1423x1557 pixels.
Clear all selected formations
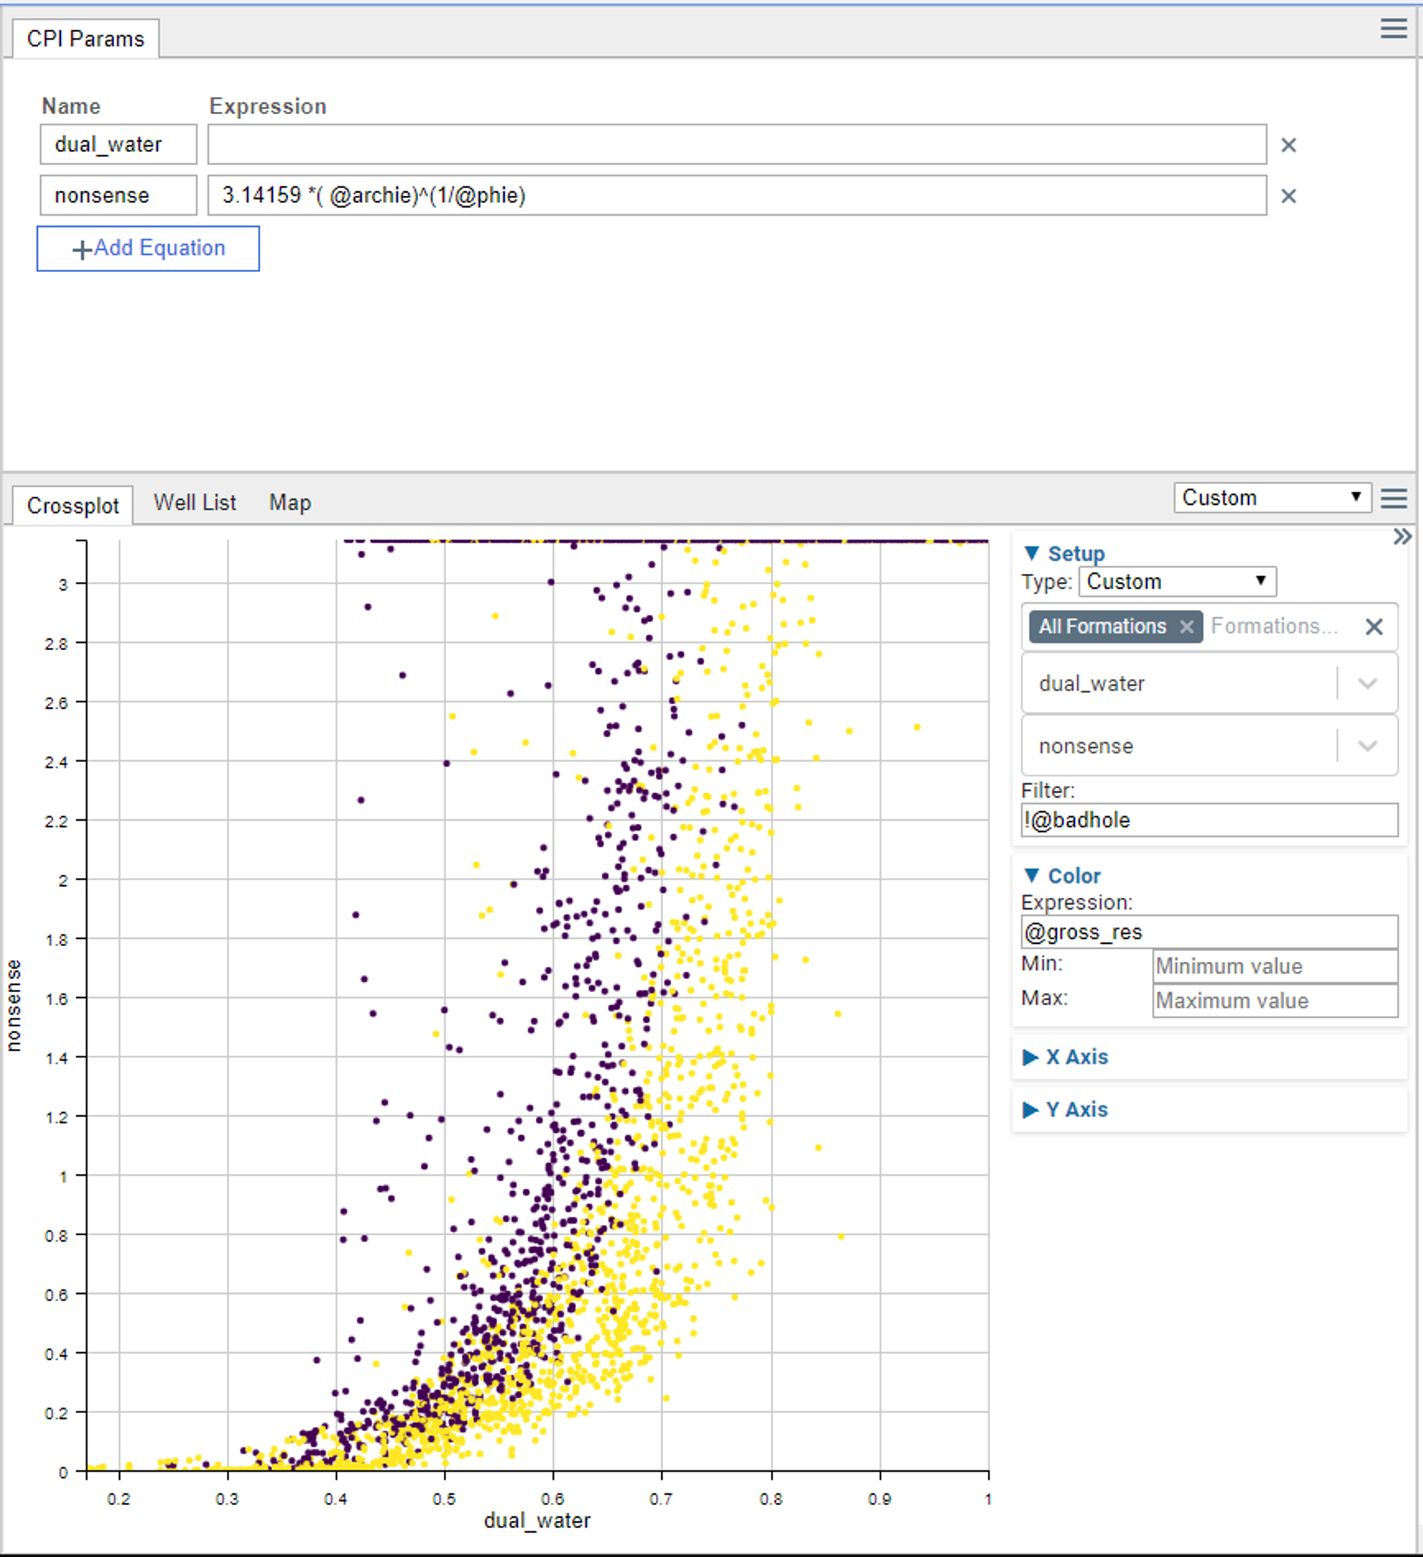click(x=1373, y=627)
